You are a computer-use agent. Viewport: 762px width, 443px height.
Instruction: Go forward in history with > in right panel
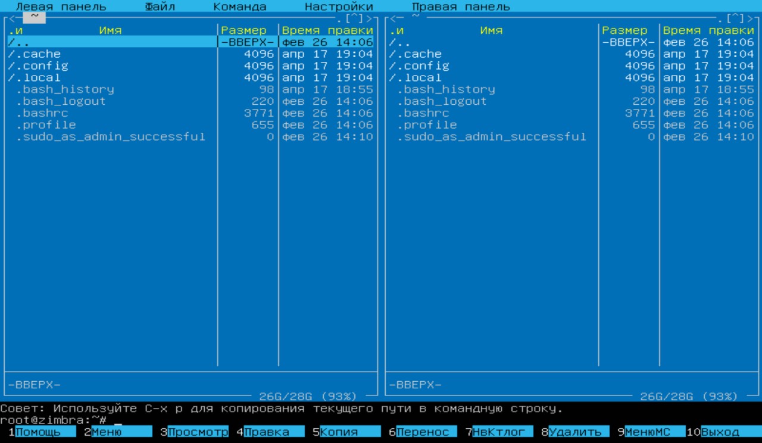click(x=750, y=18)
